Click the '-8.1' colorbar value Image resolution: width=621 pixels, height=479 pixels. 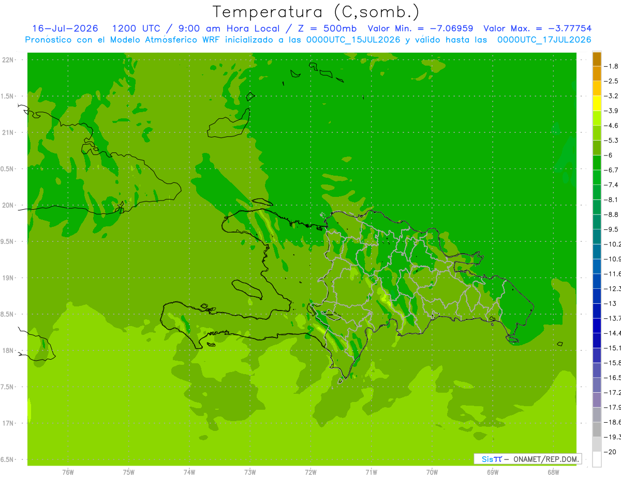coord(612,199)
